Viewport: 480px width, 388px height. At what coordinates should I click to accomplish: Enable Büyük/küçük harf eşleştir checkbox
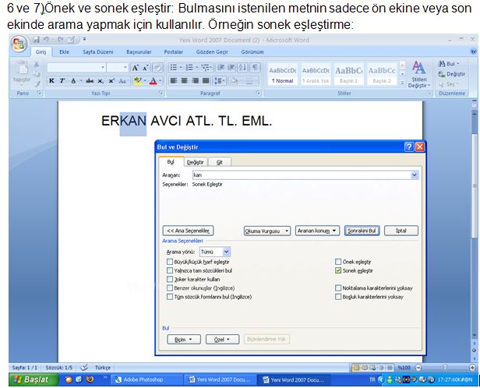point(170,262)
